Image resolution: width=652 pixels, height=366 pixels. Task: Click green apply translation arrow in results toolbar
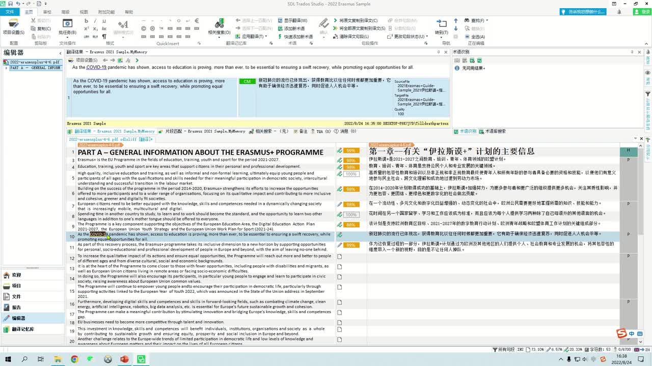tap(137, 60)
